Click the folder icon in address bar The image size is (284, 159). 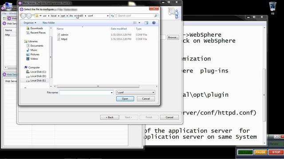click(x=37, y=16)
